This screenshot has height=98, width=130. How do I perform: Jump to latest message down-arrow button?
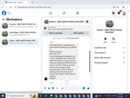pyautogui.click(x=67, y=80)
